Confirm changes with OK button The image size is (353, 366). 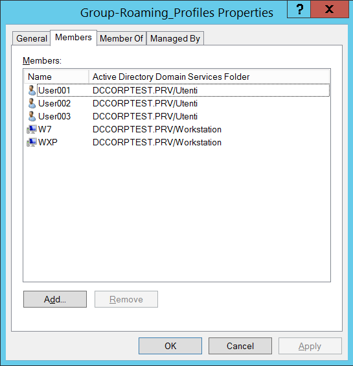(170, 346)
